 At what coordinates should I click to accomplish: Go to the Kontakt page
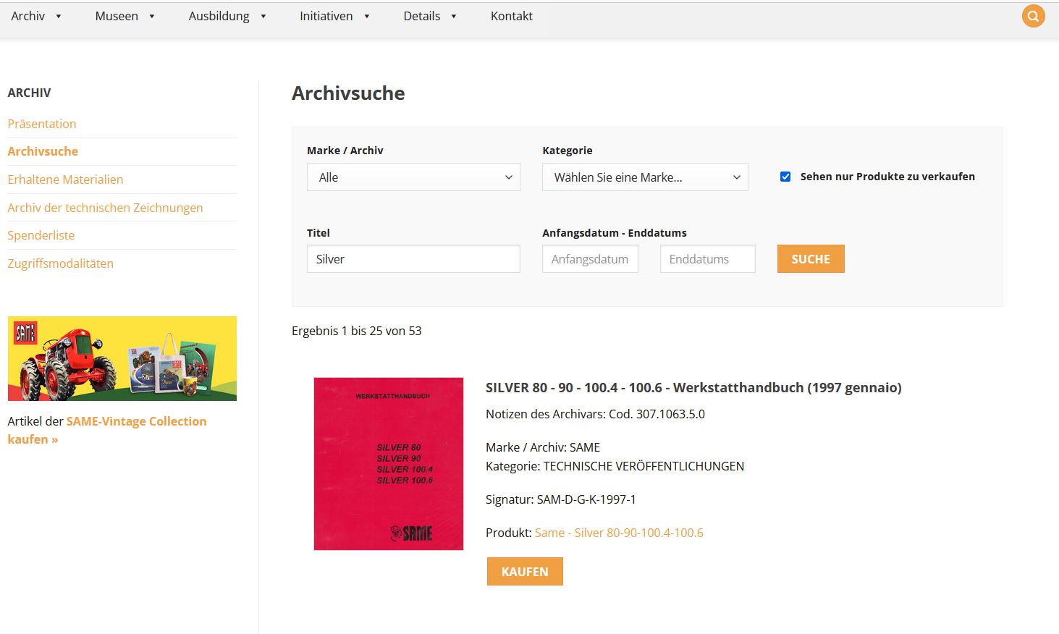tap(511, 16)
